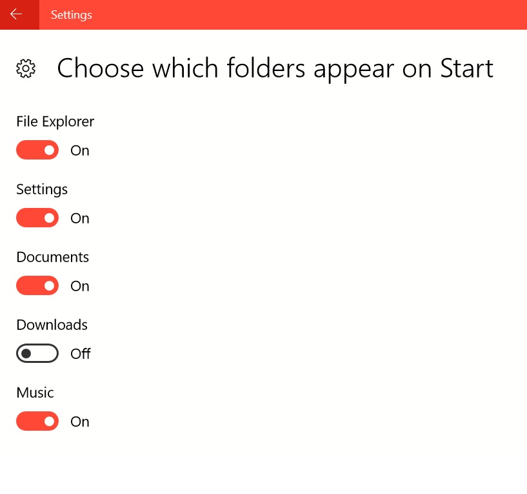Click the On text beside Settings toggle
This screenshot has height=494, width=527.
coord(80,218)
